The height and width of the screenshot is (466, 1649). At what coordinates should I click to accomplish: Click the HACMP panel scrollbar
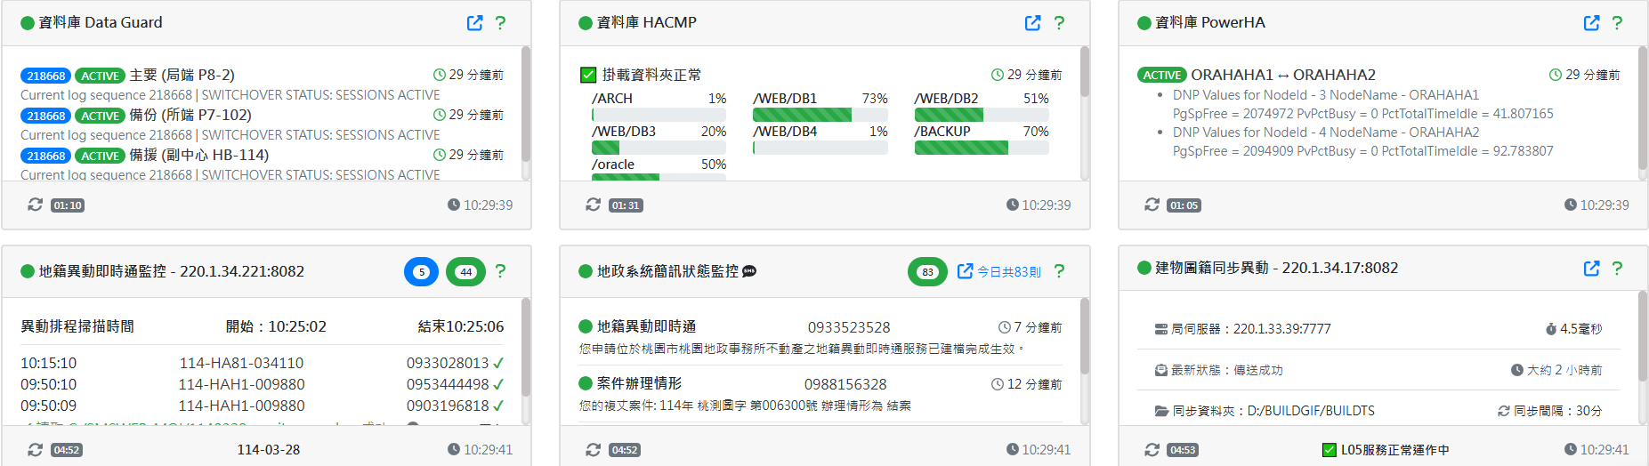point(1085,71)
